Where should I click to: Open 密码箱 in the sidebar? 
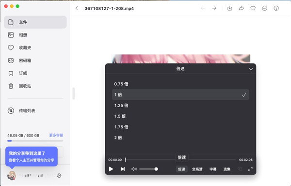coord(35,61)
